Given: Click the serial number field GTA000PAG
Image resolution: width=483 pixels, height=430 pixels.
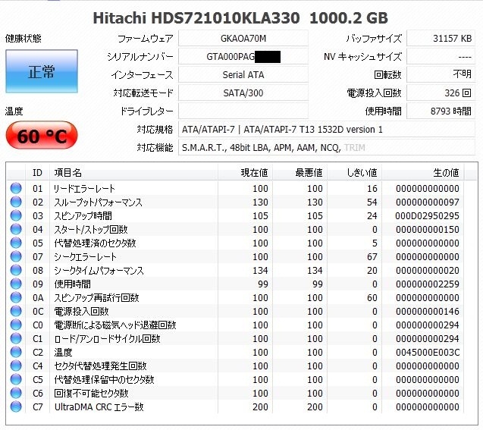Looking at the screenshot, I should [x=243, y=57].
